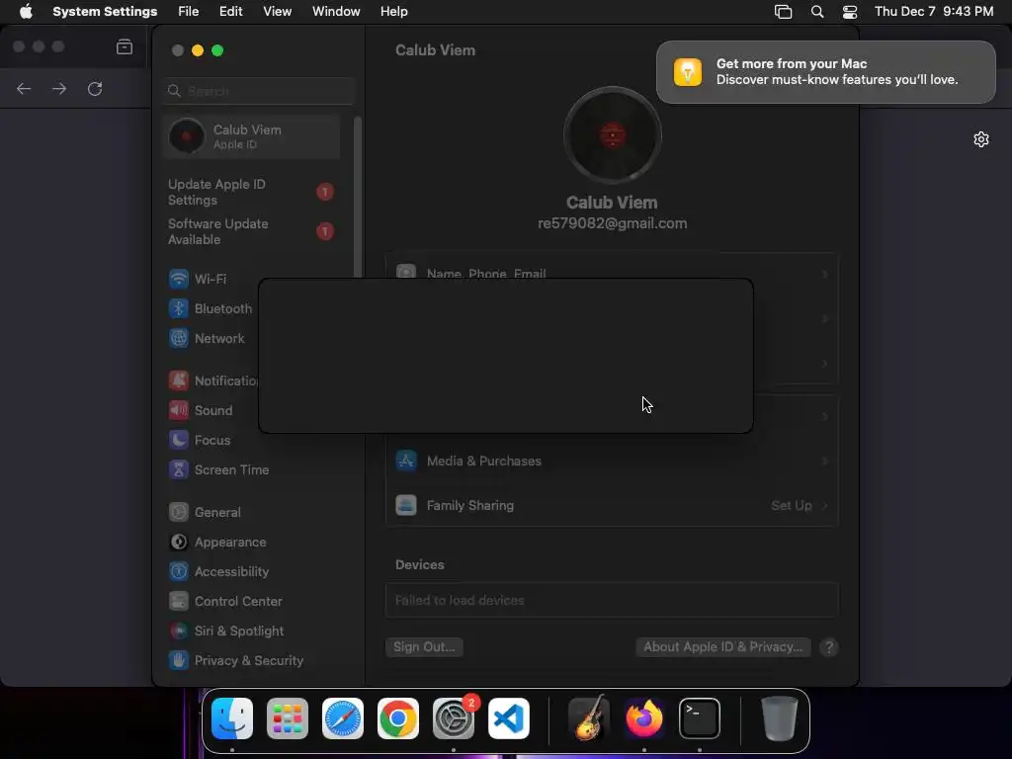1012x759 pixels.
Task: Open Terminal from the Dock
Action: pos(700,718)
